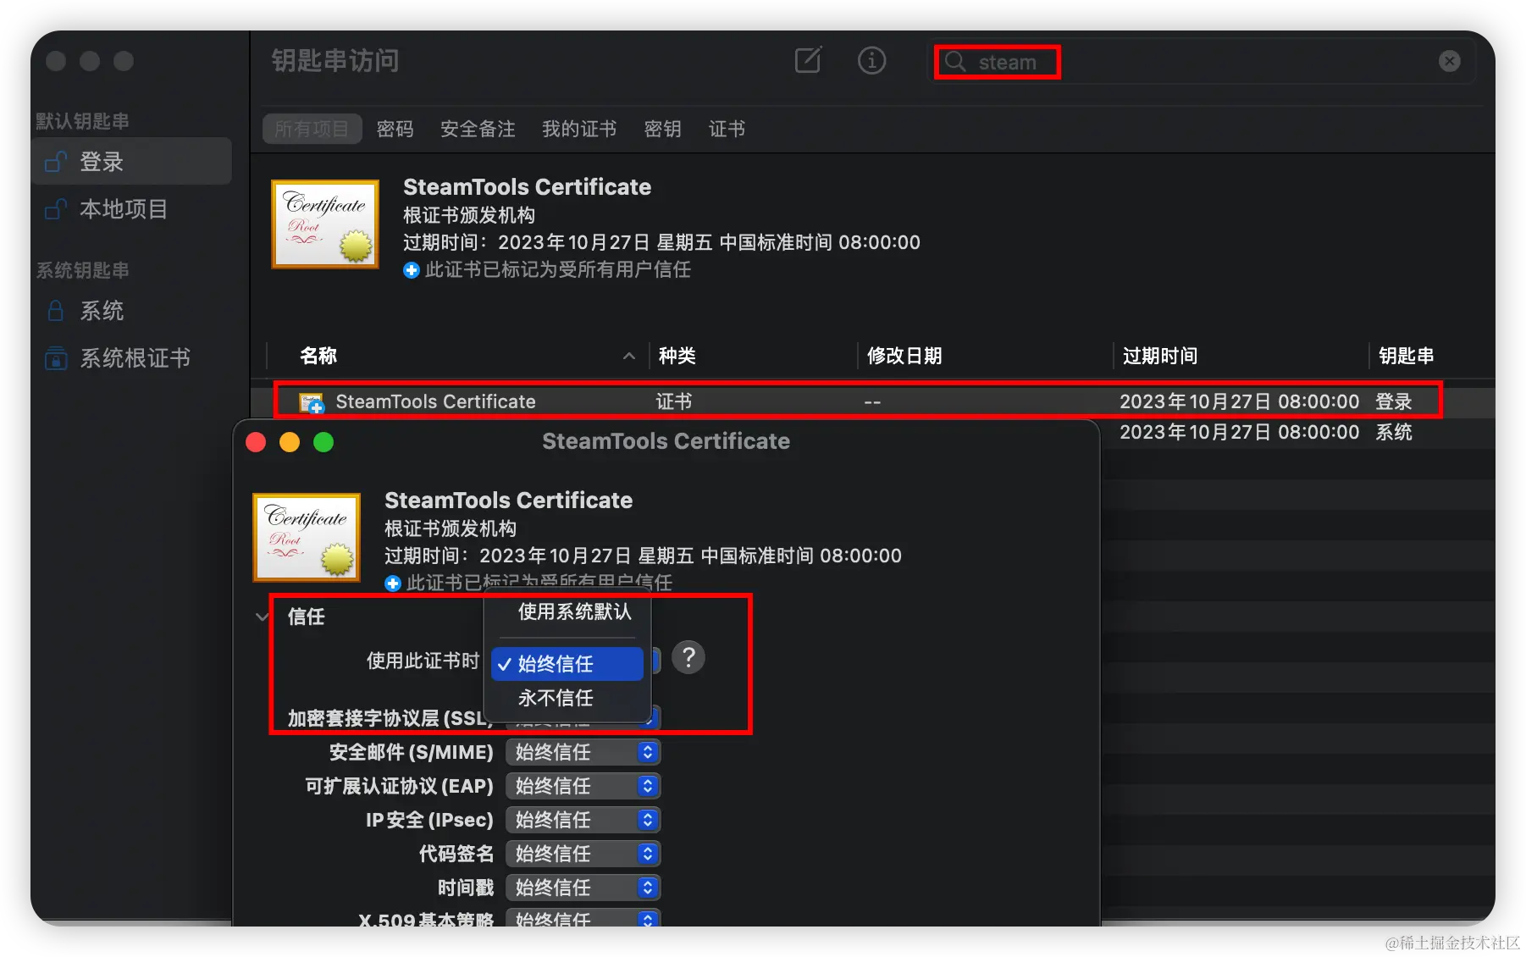Open the 证书 tab

point(727,129)
